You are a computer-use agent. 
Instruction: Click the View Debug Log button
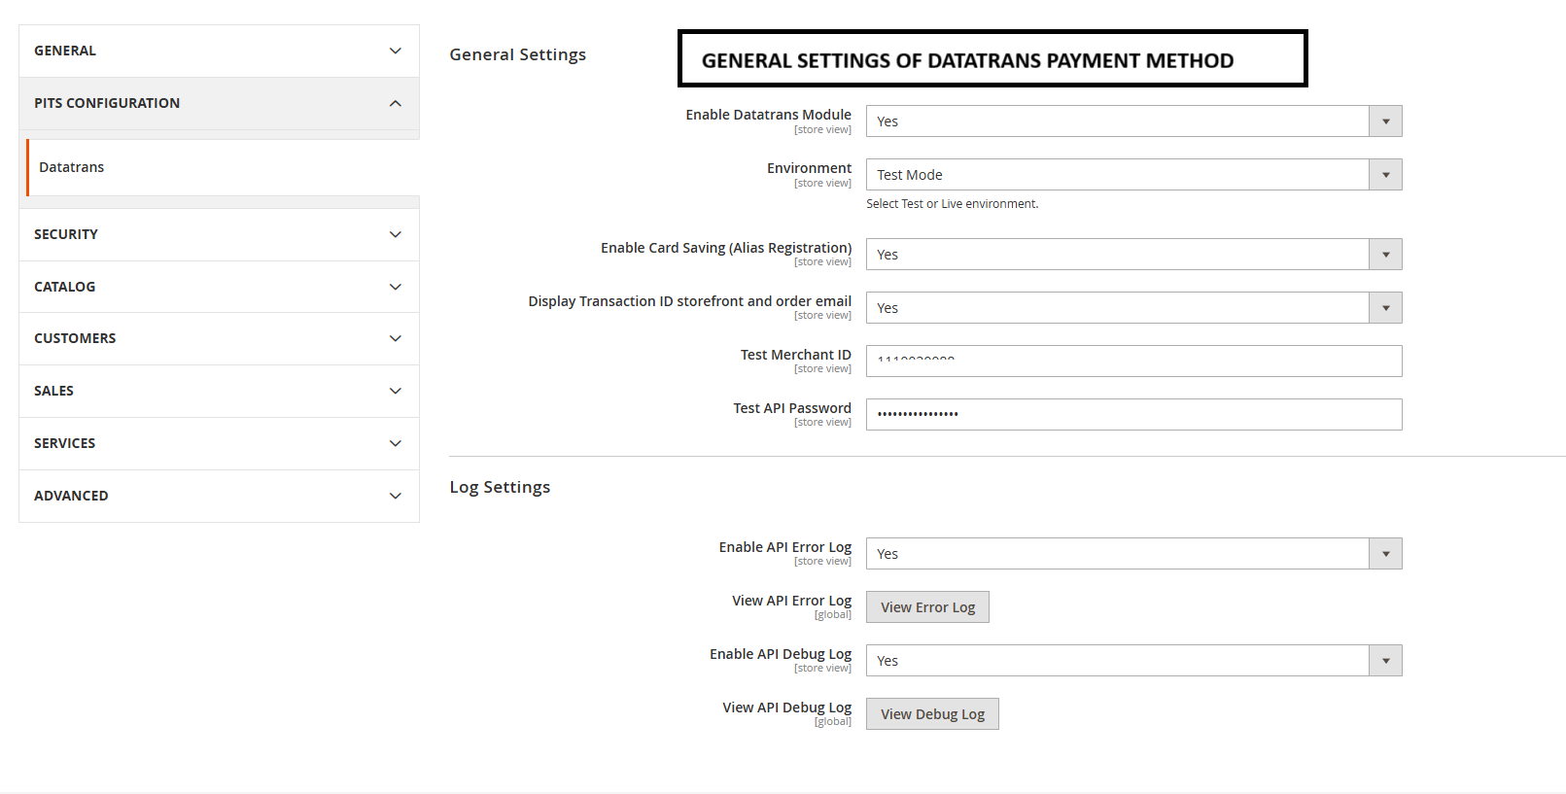coord(932,714)
